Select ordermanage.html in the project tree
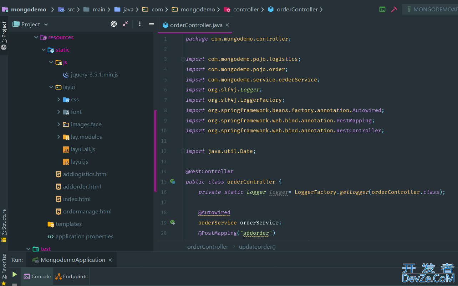The width and height of the screenshot is (458, 286). [x=87, y=212]
